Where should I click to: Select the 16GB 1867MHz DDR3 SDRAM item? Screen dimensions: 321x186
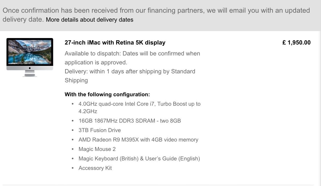coord(130,121)
